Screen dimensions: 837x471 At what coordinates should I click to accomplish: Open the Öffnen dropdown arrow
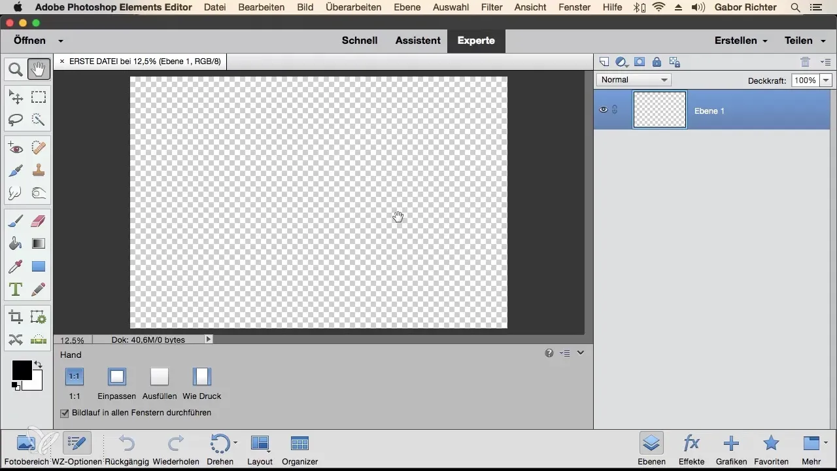click(60, 41)
